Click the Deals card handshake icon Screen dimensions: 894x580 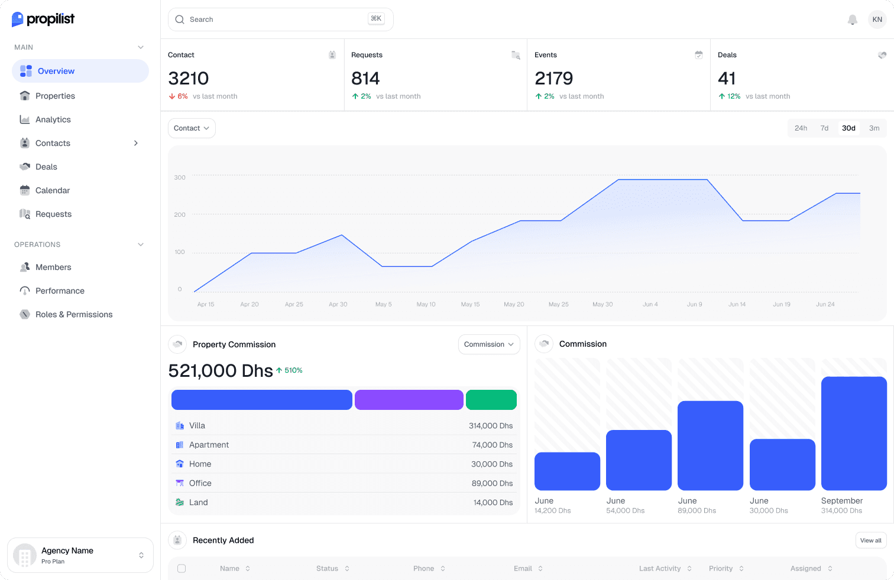pos(882,55)
